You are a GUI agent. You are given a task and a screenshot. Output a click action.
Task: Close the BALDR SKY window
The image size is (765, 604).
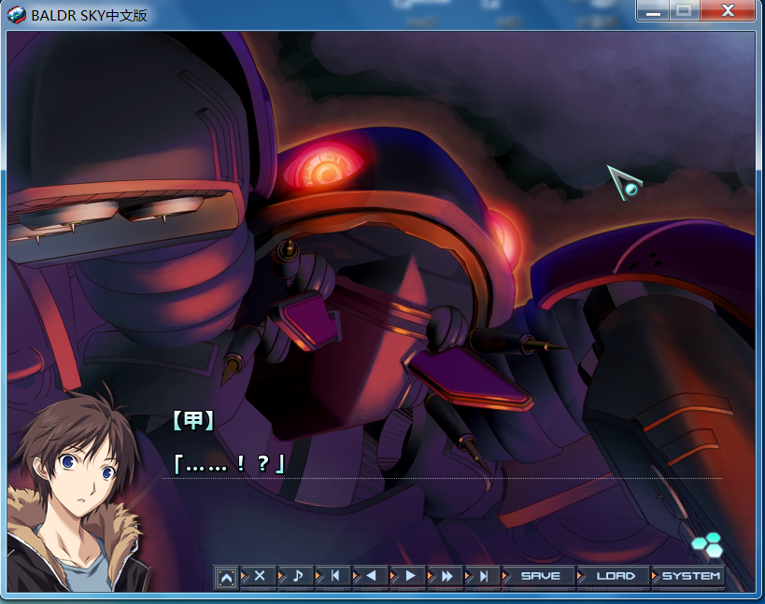click(x=728, y=10)
